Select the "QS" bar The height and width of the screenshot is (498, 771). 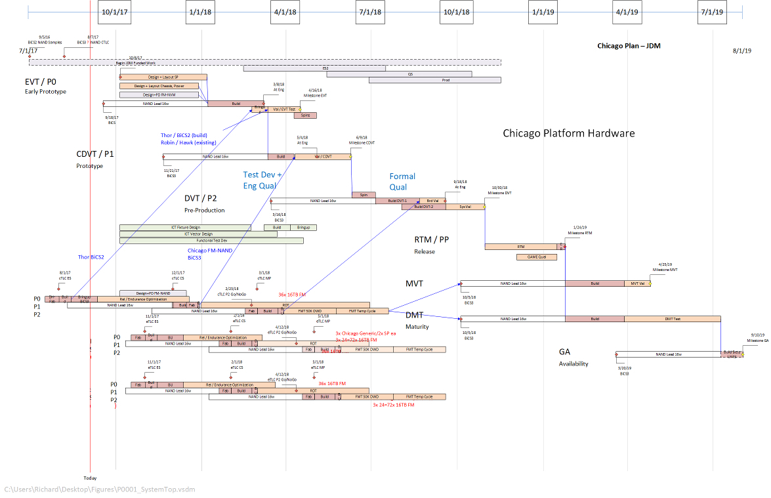pyautogui.click(x=399, y=74)
